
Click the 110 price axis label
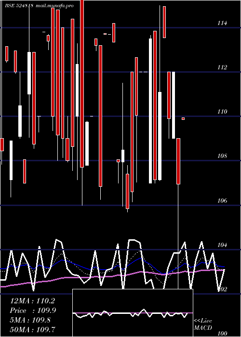[x=222, y=112]
